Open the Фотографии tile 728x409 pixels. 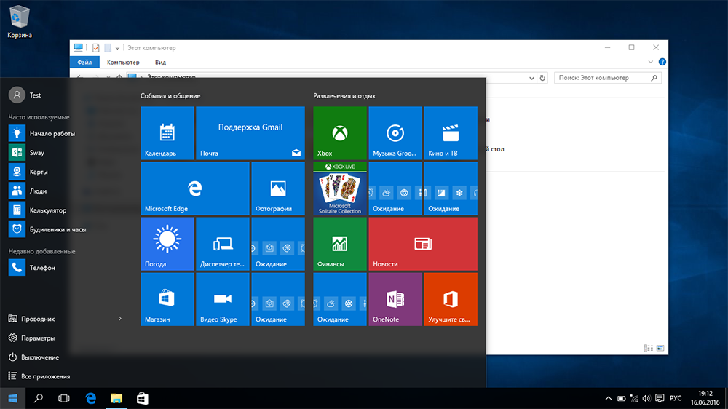point(278,188)
